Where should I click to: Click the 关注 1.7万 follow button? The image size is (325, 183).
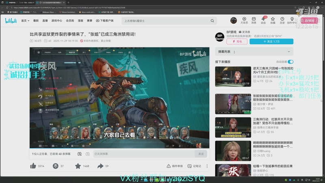tap(271, 41)
